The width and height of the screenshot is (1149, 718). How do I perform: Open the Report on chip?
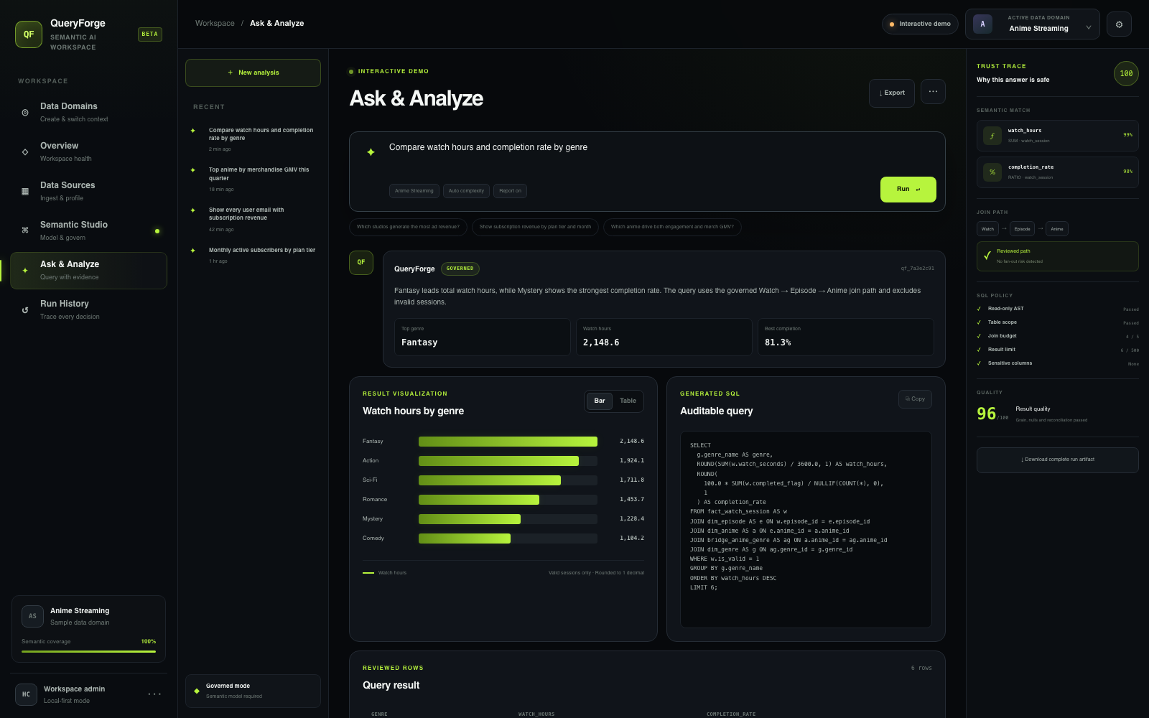pyautogui.click(x=510, y=191)
